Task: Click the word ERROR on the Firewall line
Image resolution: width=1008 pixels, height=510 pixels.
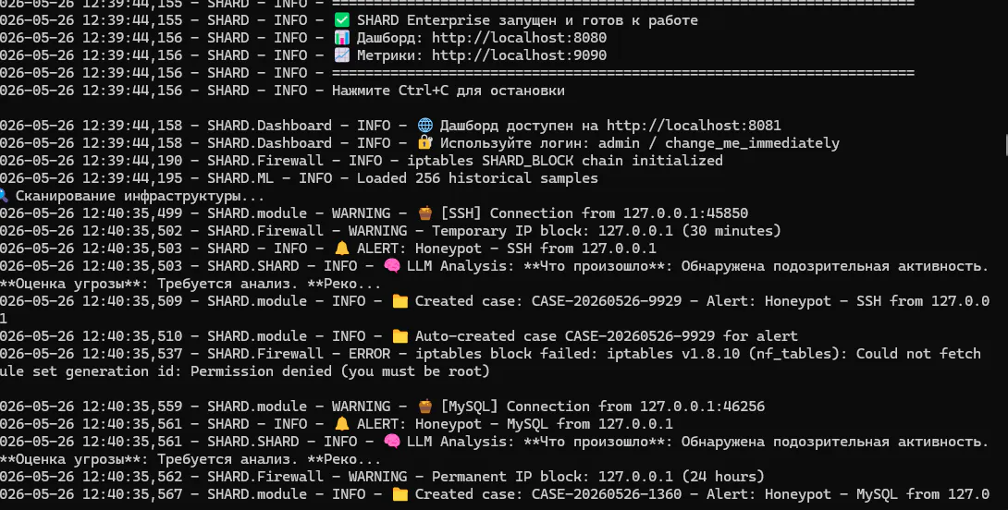Action: coord(370,353)
